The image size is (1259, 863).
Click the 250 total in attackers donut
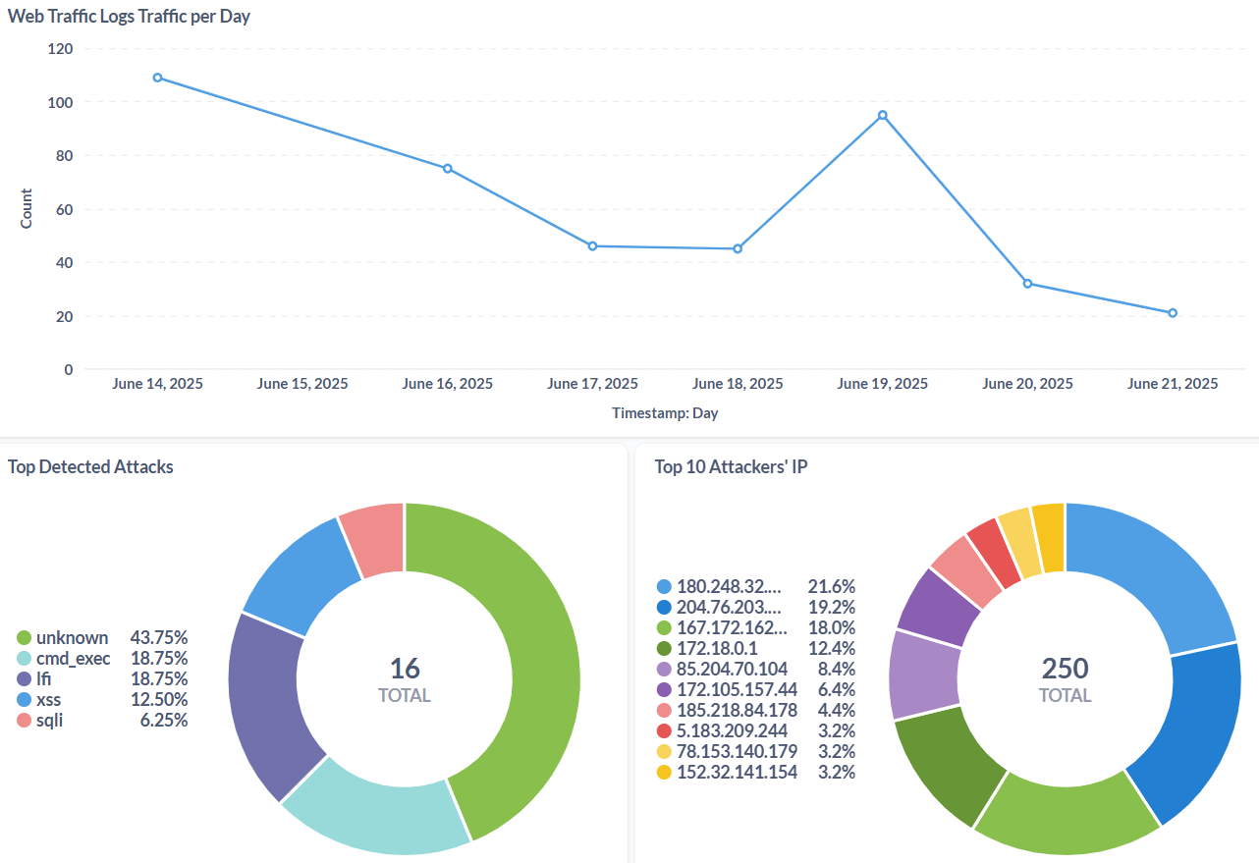(x=1066, y=670)
